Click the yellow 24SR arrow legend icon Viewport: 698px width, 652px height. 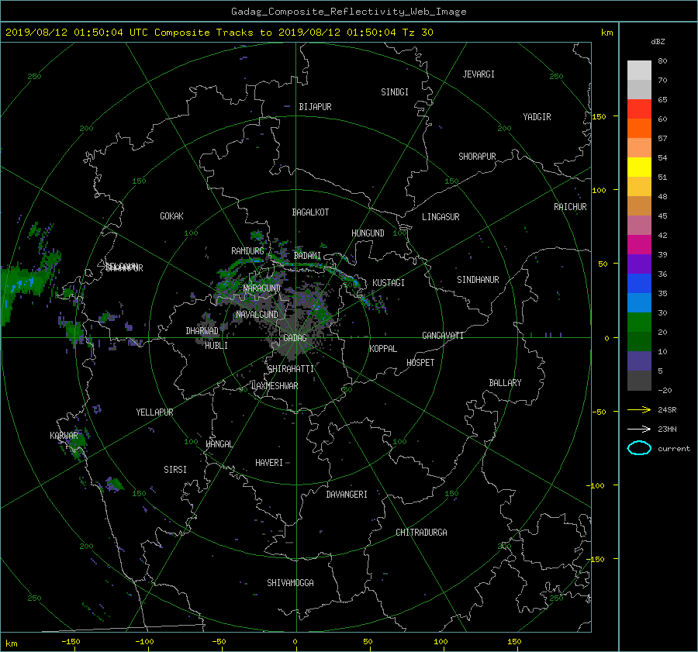coord(639,410)
